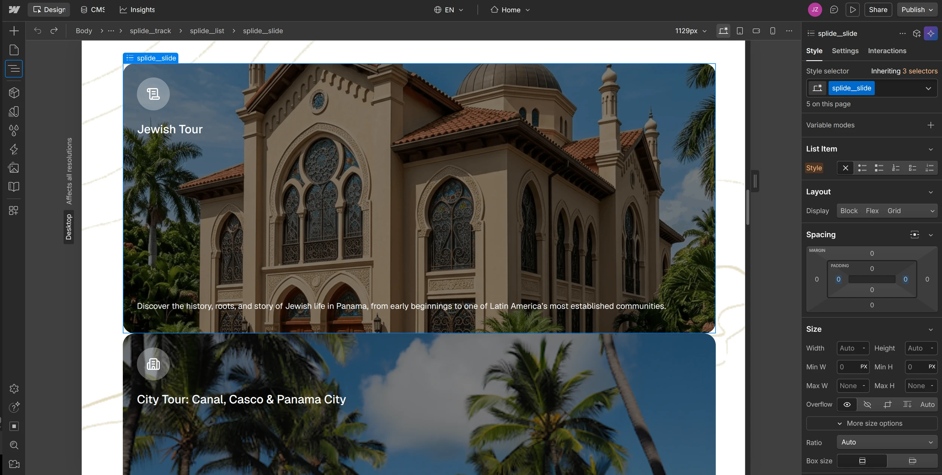Open the Search magnifier in left sidebar
This screenshot has width=942, height=475.
pyautogui.click(x=14, y=445)
